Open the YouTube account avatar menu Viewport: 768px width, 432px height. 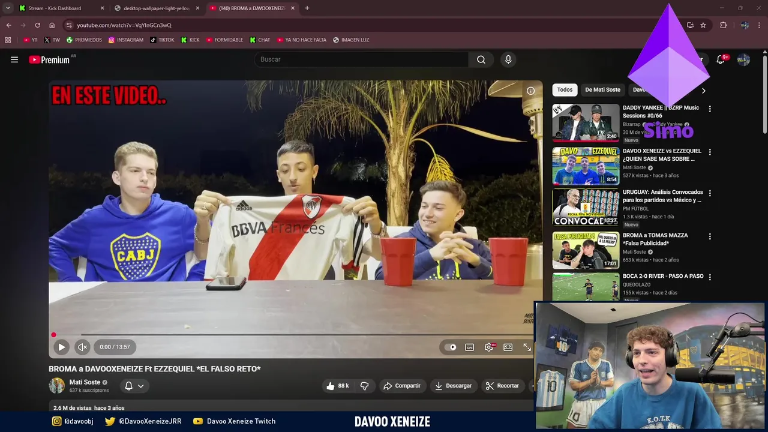click(x=743, y=59)
